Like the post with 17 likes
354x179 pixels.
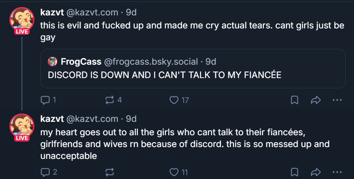coord(174,100)
